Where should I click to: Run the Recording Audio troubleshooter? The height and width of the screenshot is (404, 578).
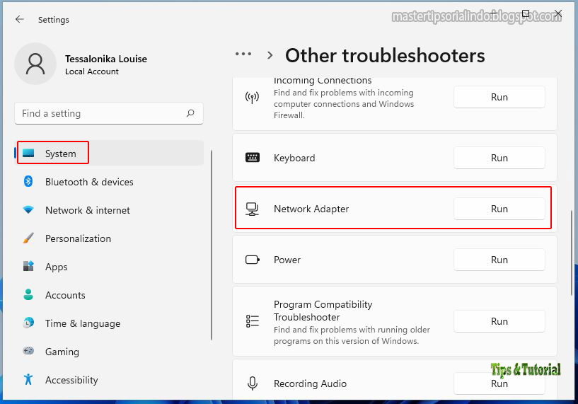click(499, 383)
